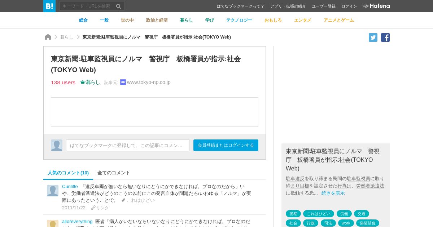Switch to 全てのコメント tab
433x227 pixels.
click(114, 173)
